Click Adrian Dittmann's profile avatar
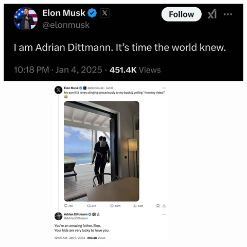Image resolution: width=247 pixels, height=247 pixels. (58, 216)
